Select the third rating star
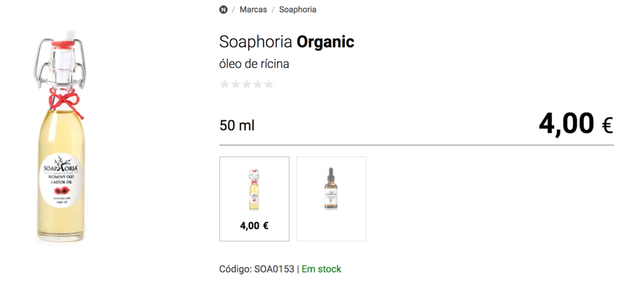Viewport: 625px width, 284px height. (x=247, y=84)
